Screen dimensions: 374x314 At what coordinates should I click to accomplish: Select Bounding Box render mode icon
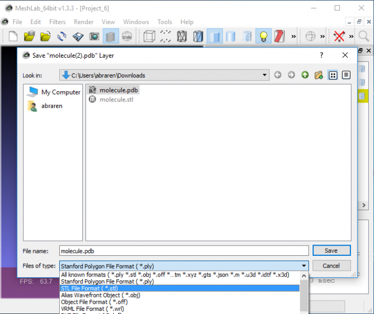point(149,36)
